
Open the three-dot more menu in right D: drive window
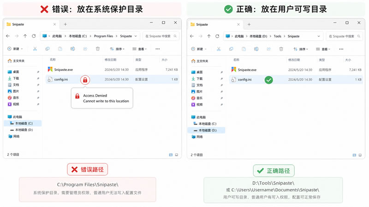coord(341,49)
